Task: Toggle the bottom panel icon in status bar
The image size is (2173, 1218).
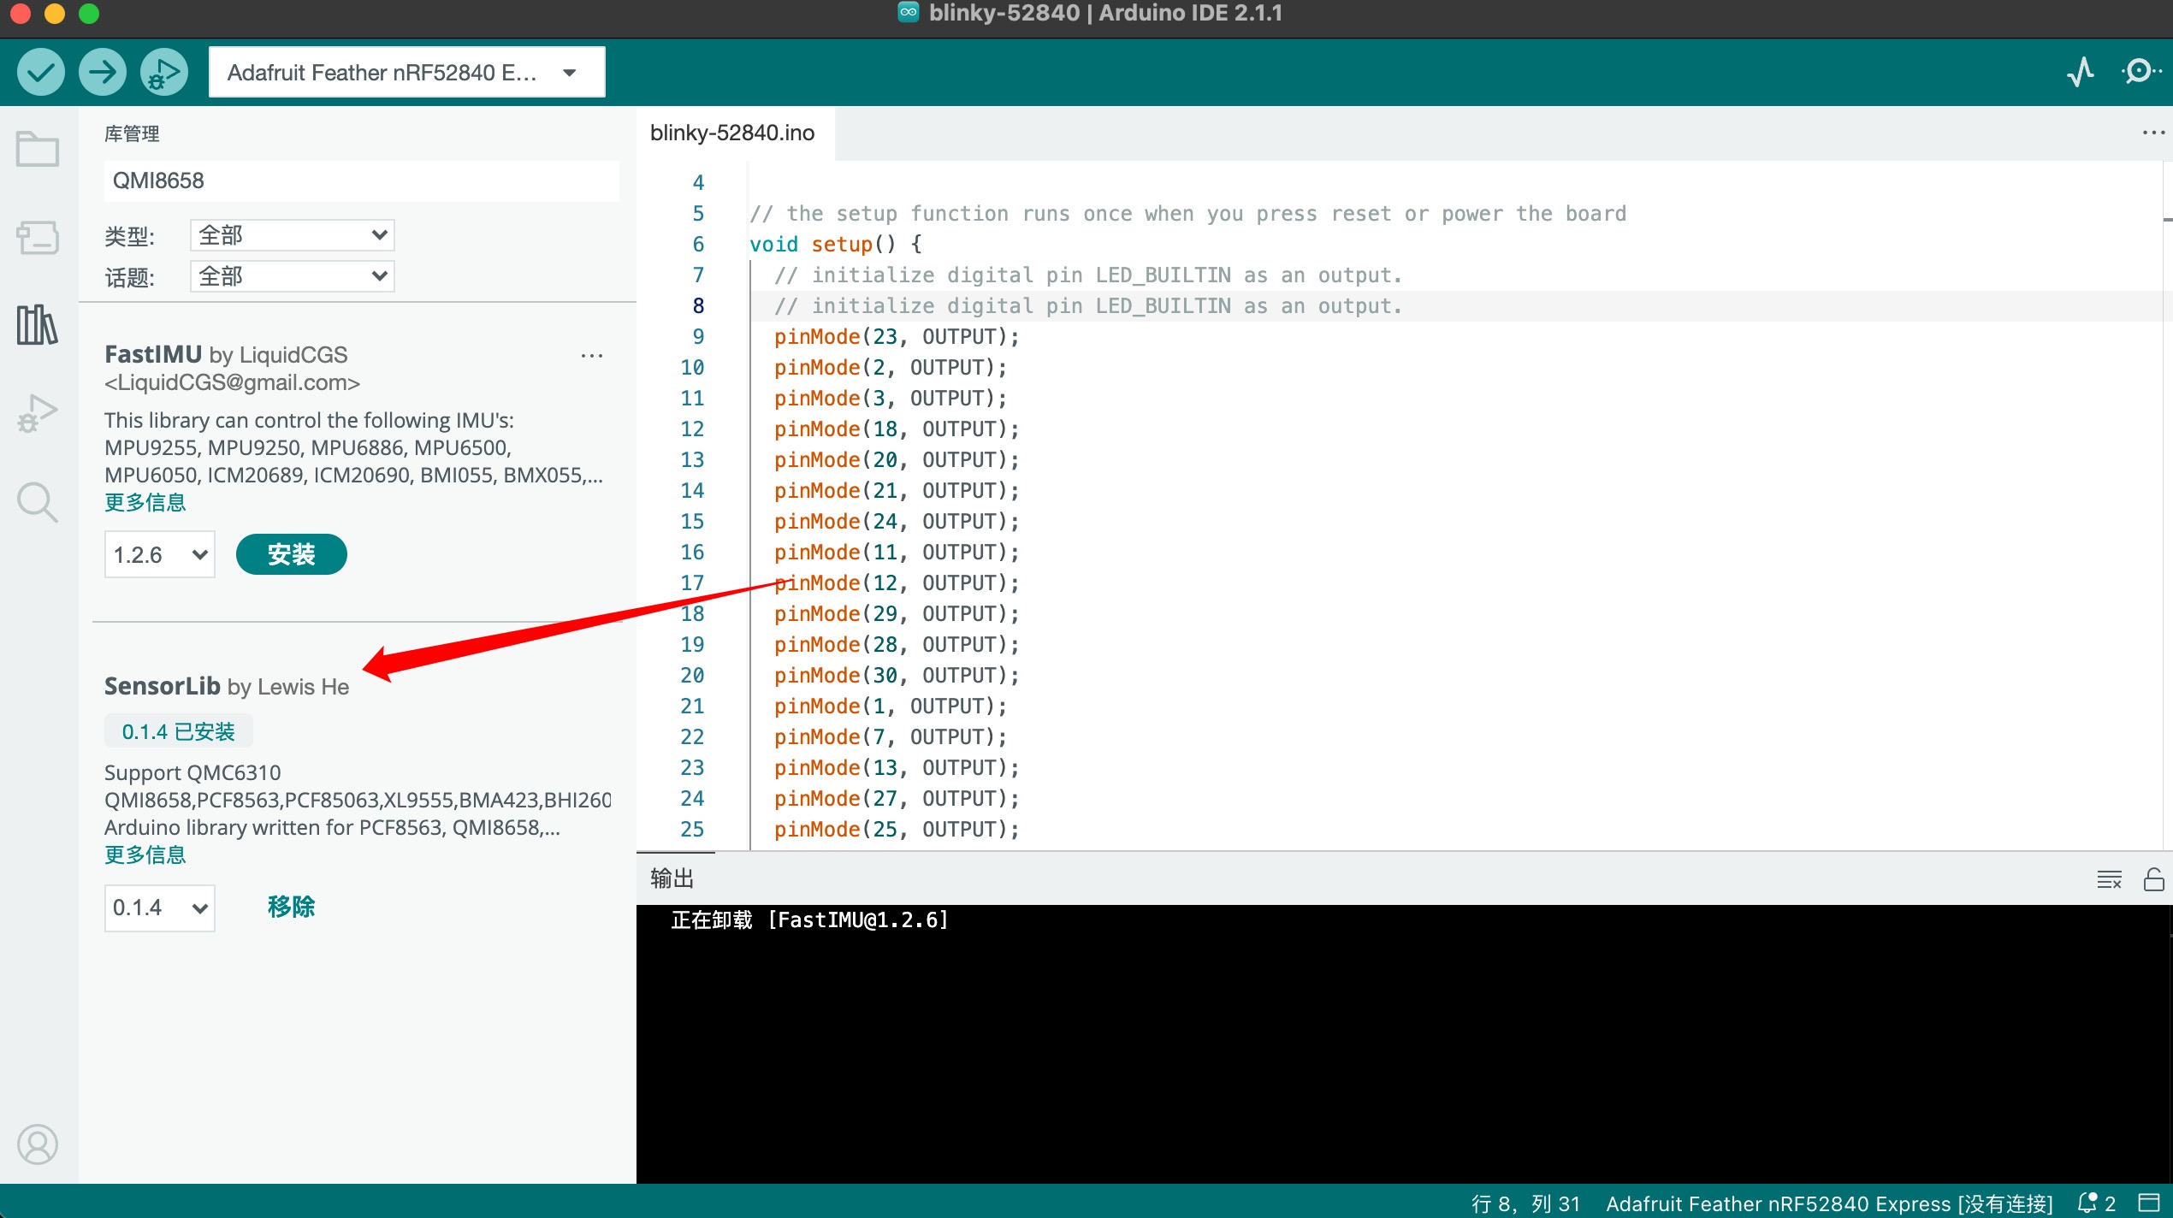Action: pos(2148,1203)
